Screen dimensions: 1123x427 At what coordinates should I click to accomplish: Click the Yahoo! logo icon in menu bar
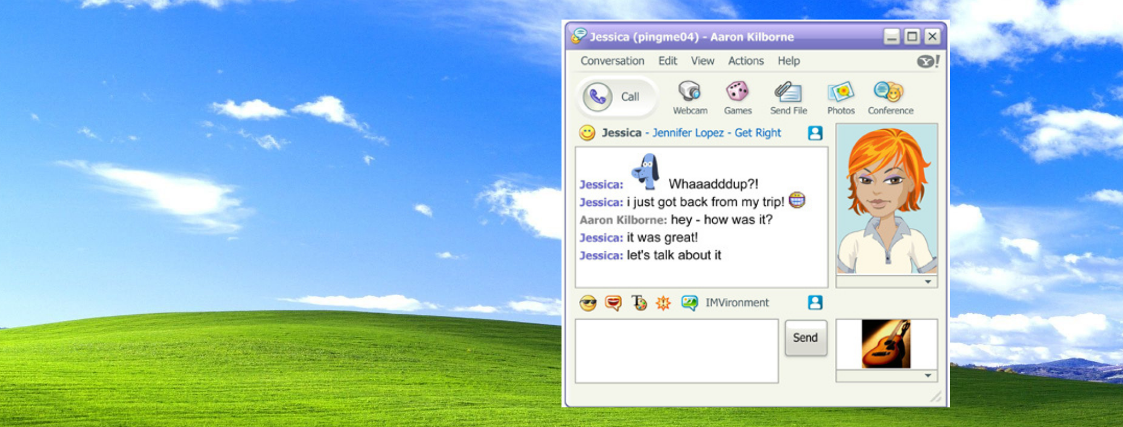929,61
